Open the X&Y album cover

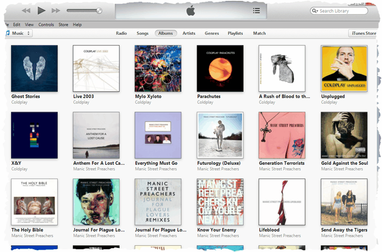[x=34, y=135]
